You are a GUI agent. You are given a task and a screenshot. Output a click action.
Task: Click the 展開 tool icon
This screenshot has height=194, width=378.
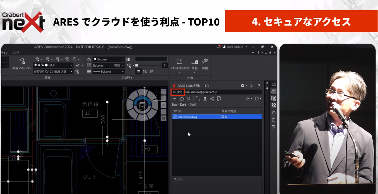click(x=205, y=64)
